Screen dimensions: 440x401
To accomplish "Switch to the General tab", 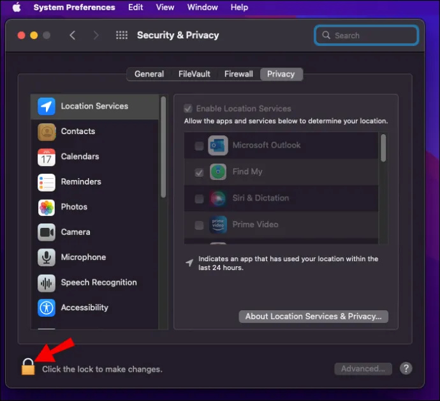I will point(149,74).
